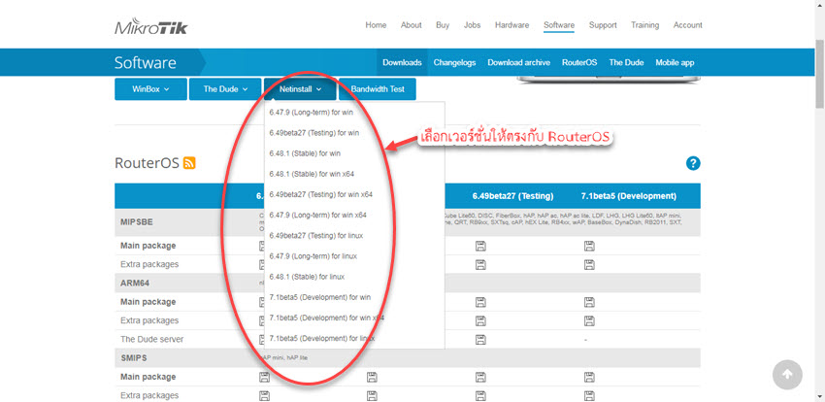
Task: Switch to the Download archive tab
Action: (519, 62)
